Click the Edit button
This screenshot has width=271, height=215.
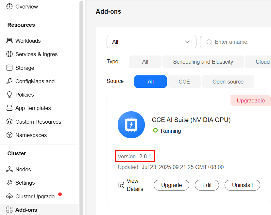click(207, 185)
